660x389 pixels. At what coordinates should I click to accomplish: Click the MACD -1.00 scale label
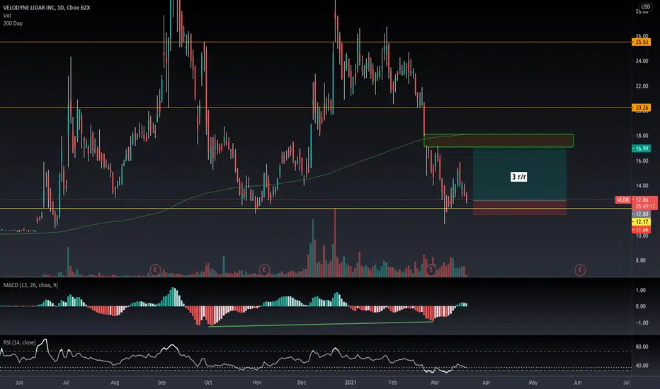[x=641, y=323]
